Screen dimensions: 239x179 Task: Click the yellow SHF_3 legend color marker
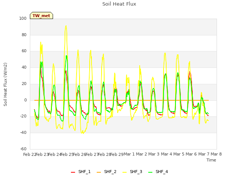coord(124,172)
